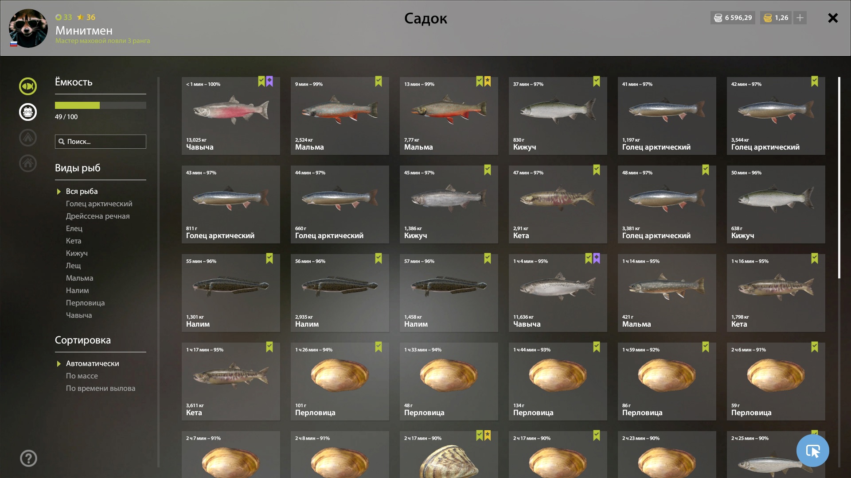The height and width of the screenshot is (478, 851).
Task: Open the home storage sidebar icon
Action: click(28, 163)
